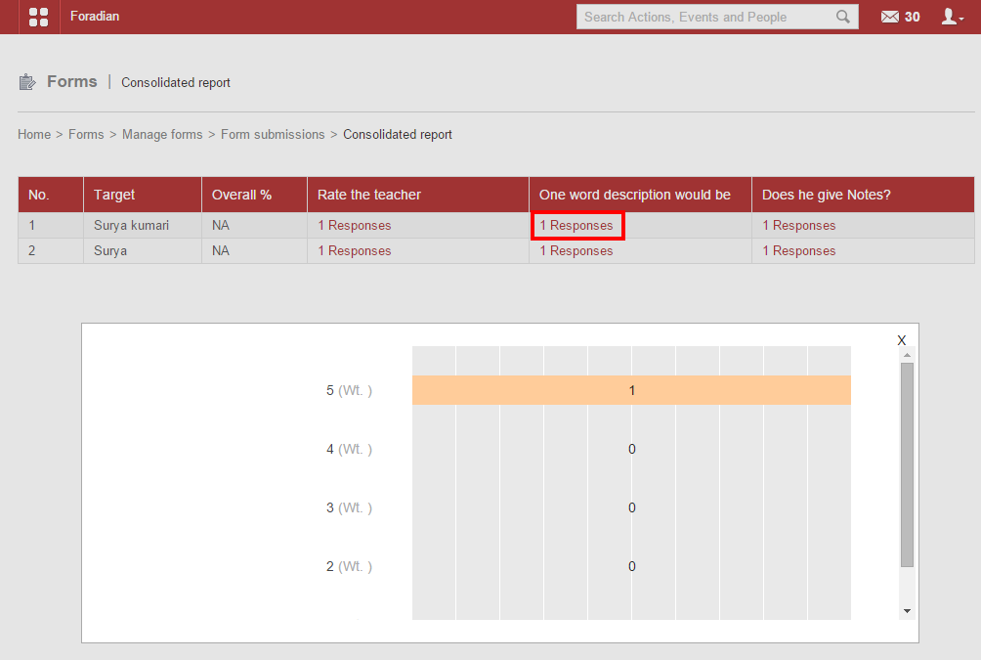Screen dimensions: 981x660
Task: Navigate to Manage forms breadcrumb
Action: [162, 134]
